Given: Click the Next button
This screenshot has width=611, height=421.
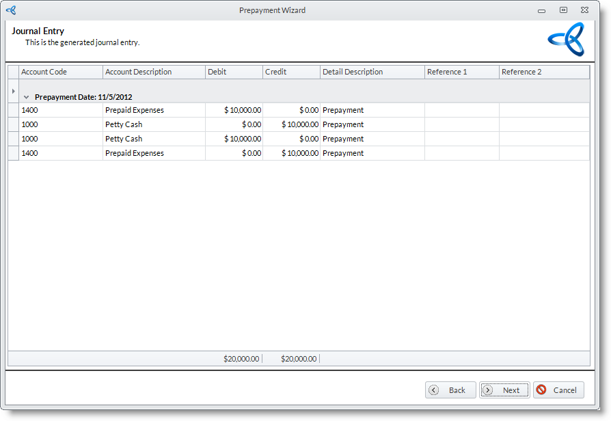Looking at the screenshot, I should click(x=504, y=390).
